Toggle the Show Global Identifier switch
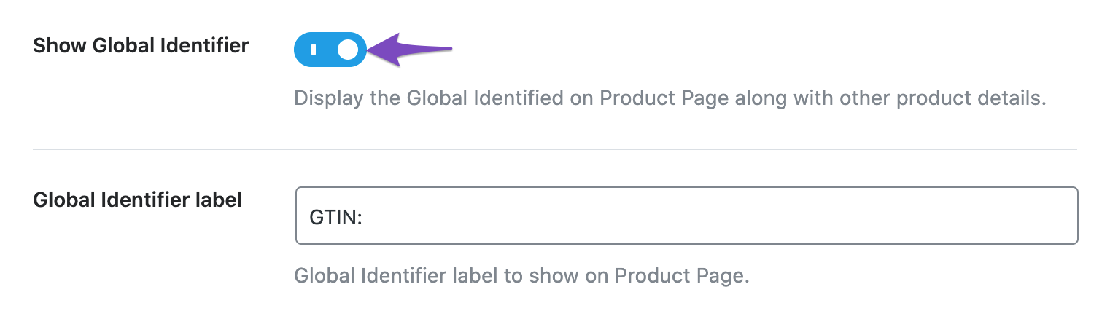The width and height of the screenshot is (1110, 319). coord(330,50)
